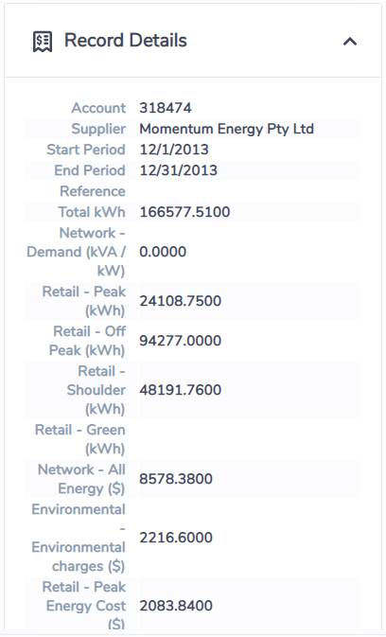The image size is (386, 637).
Task: Click the Retail Peak Energy Cost 2083.8400
Action: (x=176, y=606)
